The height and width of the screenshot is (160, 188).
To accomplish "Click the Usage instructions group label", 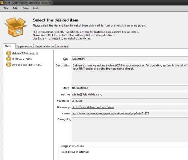I will click(72, 146).
